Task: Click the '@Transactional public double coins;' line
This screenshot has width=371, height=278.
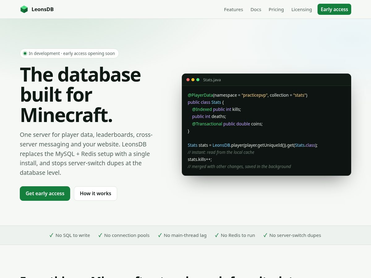Action: point(227,124)
